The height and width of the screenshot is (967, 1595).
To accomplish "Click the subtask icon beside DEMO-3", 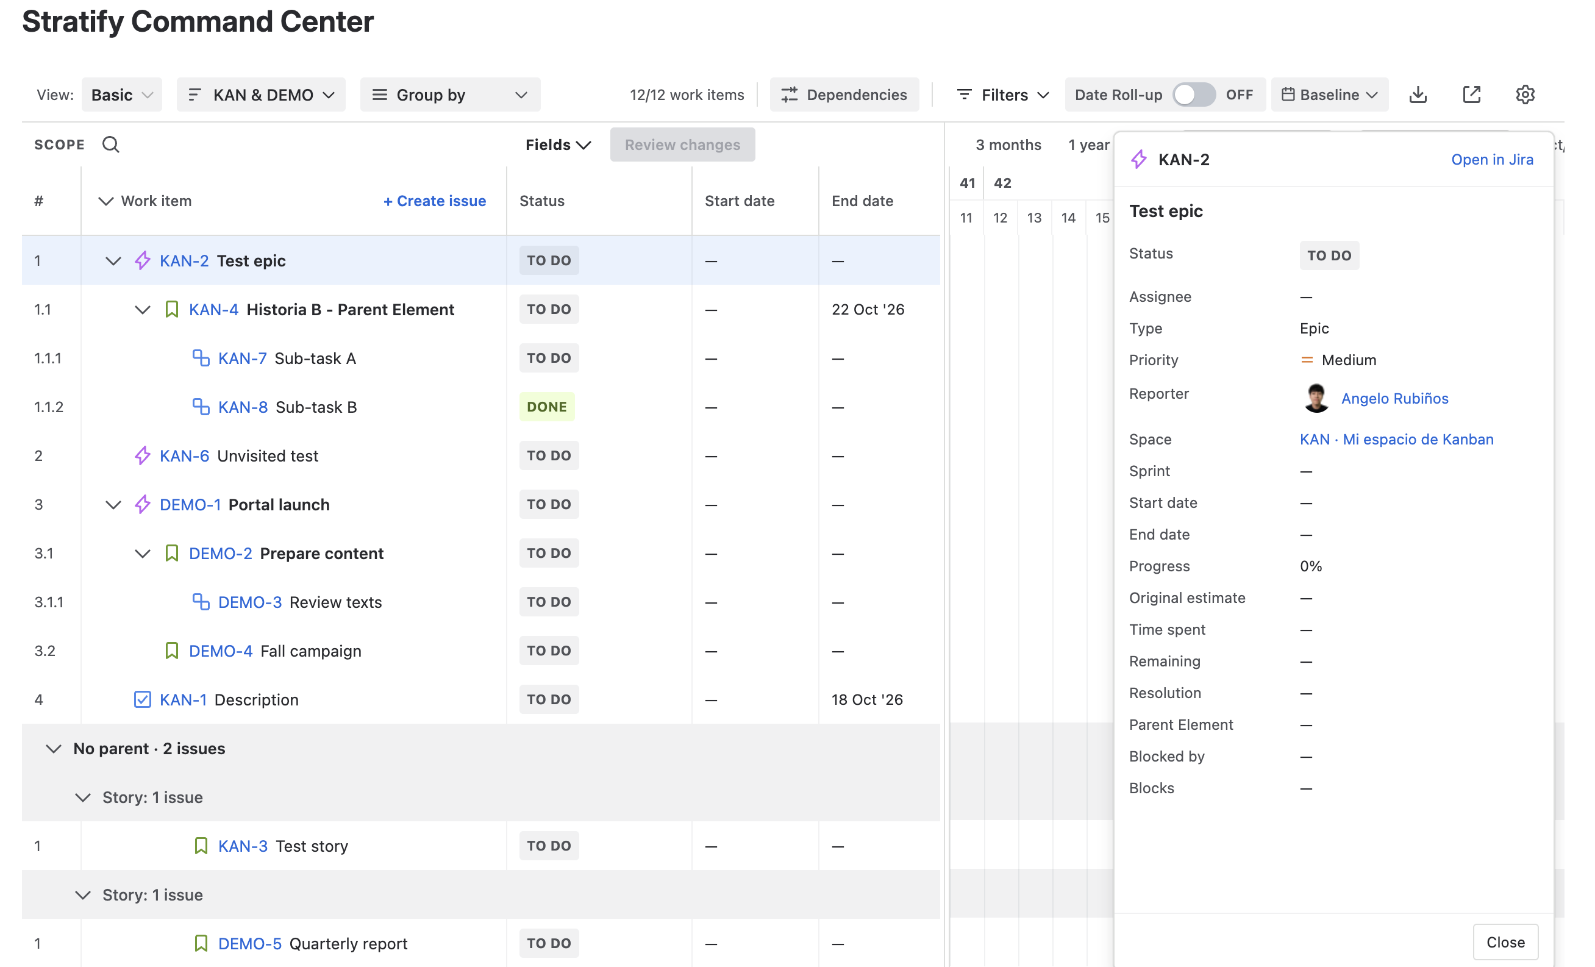I will pyautogui.click(x=201, y=602).
